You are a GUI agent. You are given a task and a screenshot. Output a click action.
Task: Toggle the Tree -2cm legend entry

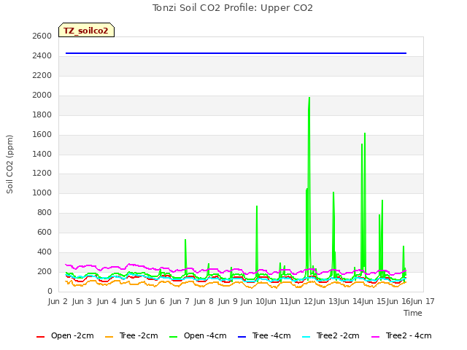131,336
